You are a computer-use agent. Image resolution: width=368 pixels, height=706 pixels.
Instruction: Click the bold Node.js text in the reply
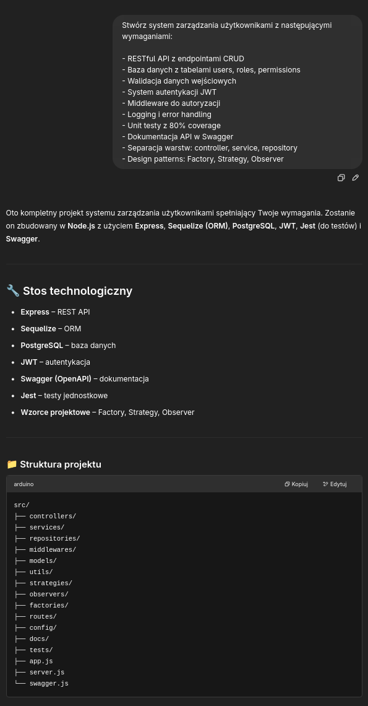[x=82, y=226]
